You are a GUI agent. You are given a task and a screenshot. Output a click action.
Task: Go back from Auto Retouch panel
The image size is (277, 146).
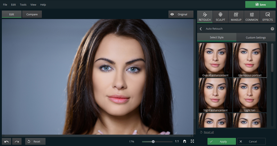[x=201, y=29]
